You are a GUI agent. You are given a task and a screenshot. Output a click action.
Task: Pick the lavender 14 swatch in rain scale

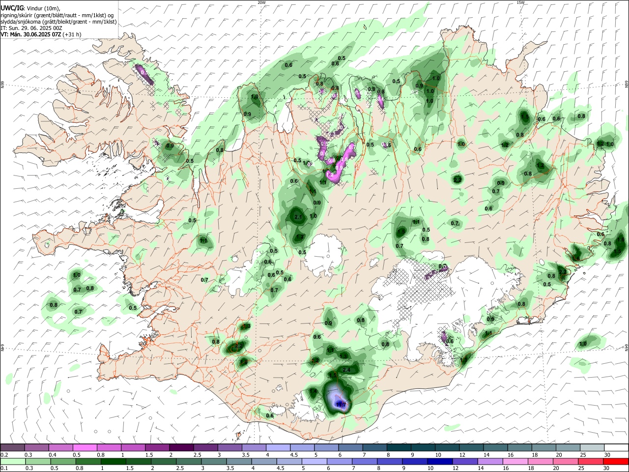click(489, 461)
